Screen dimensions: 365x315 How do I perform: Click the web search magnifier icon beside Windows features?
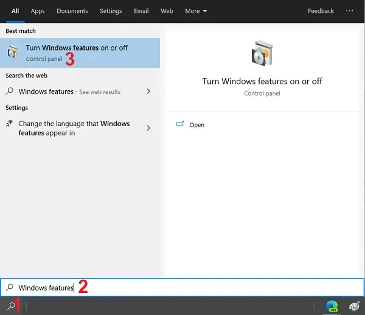[x=9, y=92]
